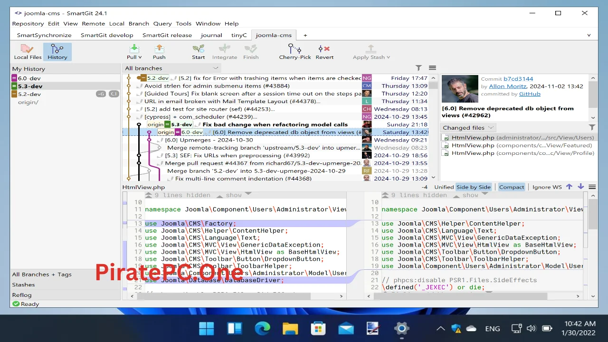608x342 pixels.
Task: Switch to the SmartGit develop tab
Action: (107, 35)
